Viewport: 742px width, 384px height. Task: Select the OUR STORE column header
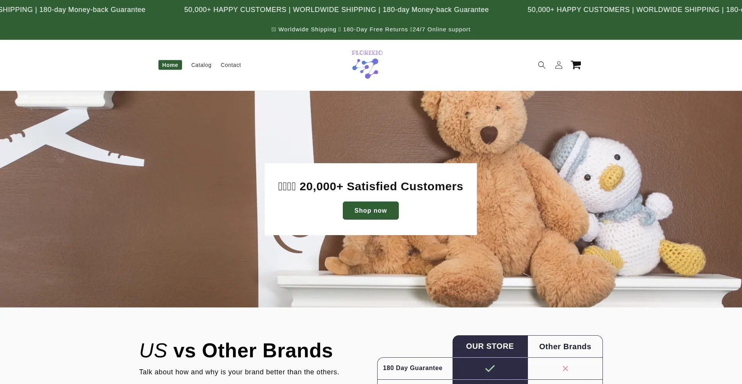(490, 346)
